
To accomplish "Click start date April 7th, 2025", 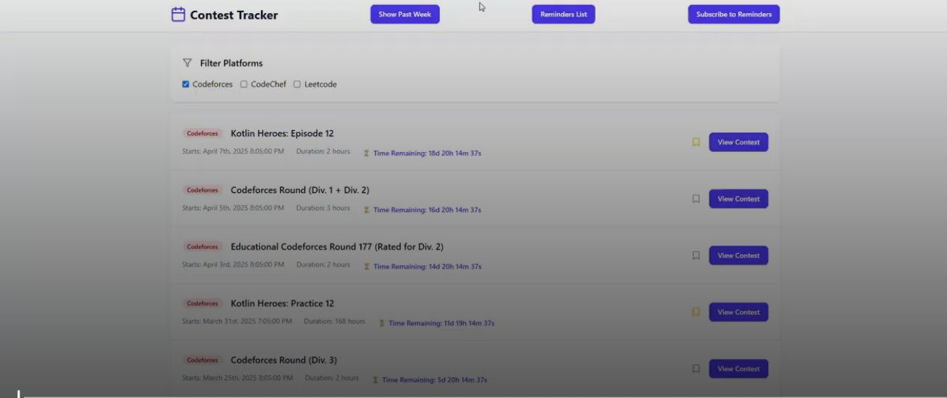I will point(233,151).
